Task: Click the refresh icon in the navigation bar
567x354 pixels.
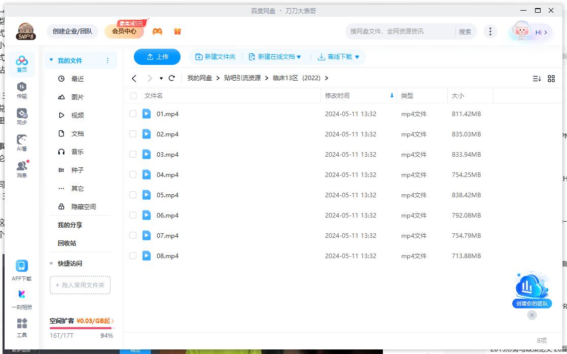Action: point(171,78)
